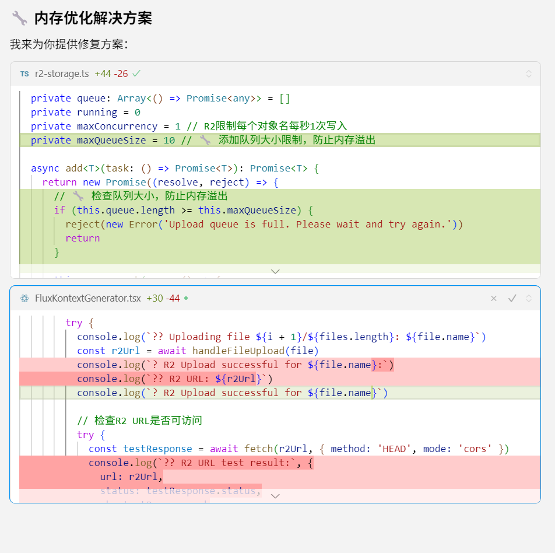Image resolution: width=555 pixels, height=553 pixels.
Task: Open the FluxKontextGenerator.tsx file name
Action: [88, 298]
